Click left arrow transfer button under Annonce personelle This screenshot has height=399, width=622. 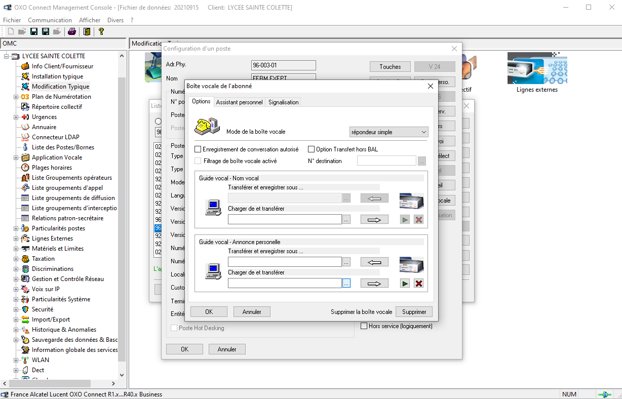point(374,262)
